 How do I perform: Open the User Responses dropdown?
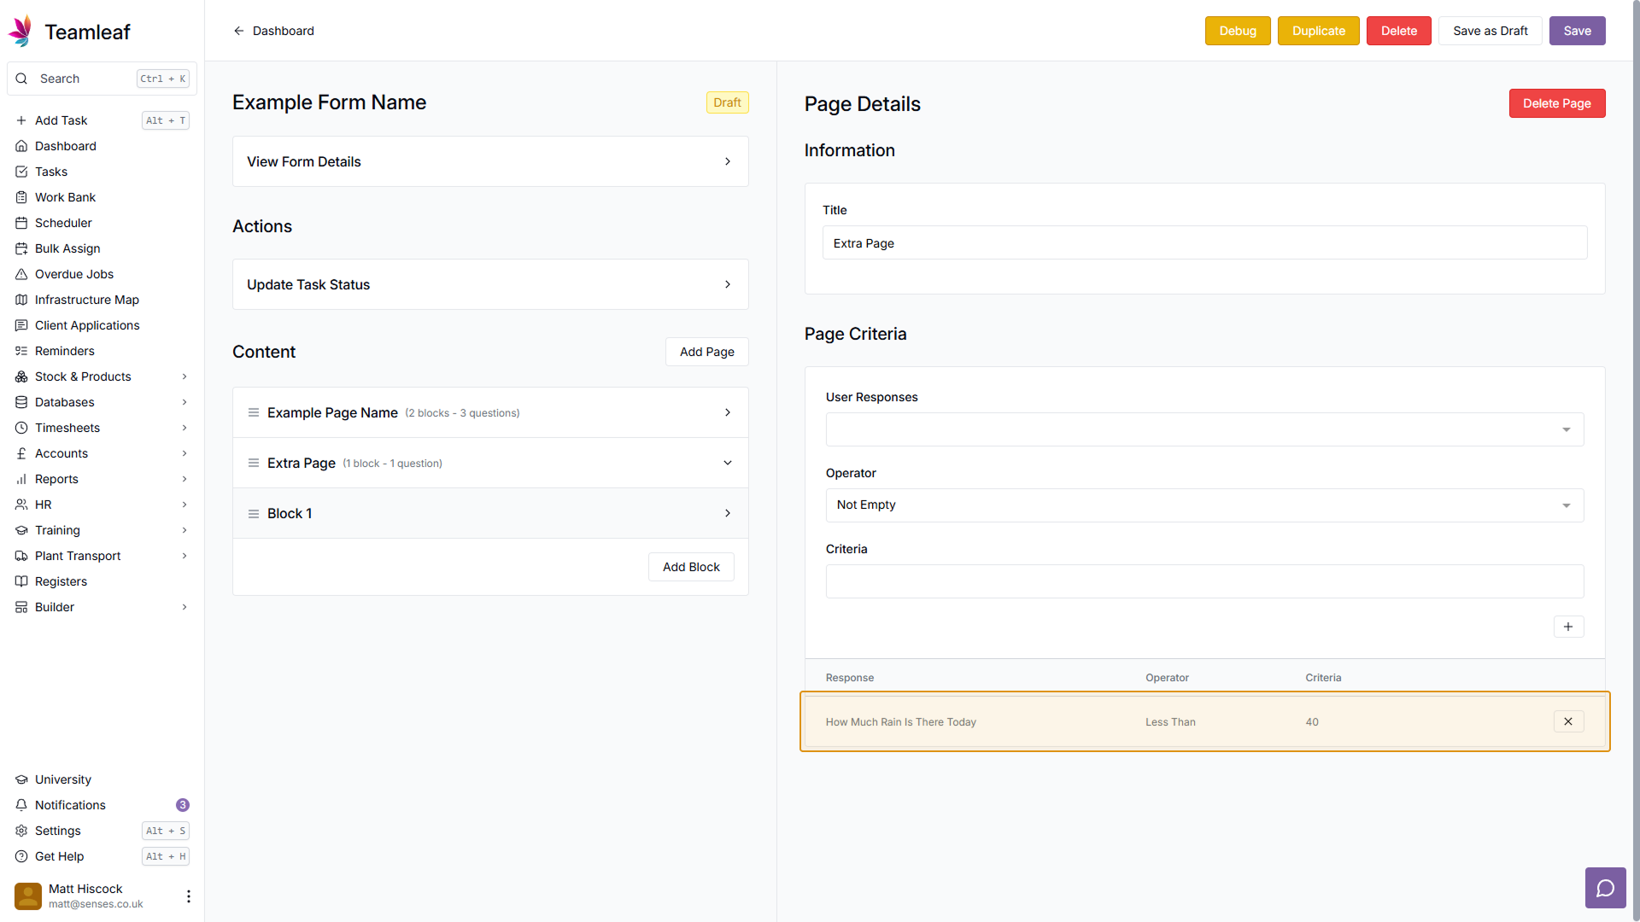1204,429
